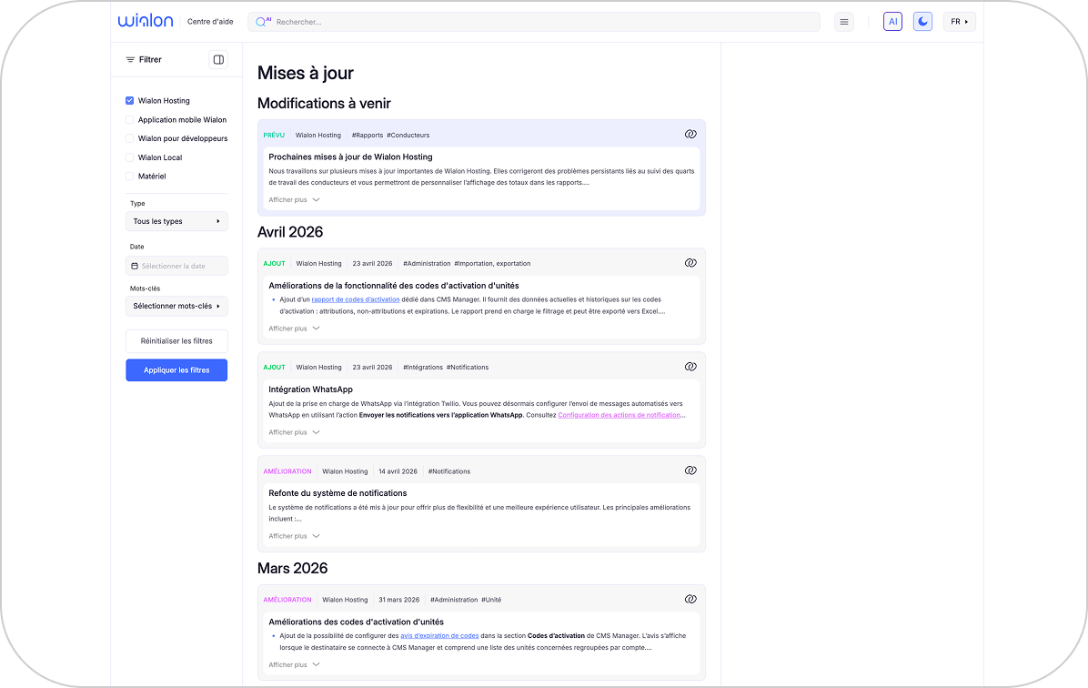Click Appliquer les filtres button

click(176, 370)
